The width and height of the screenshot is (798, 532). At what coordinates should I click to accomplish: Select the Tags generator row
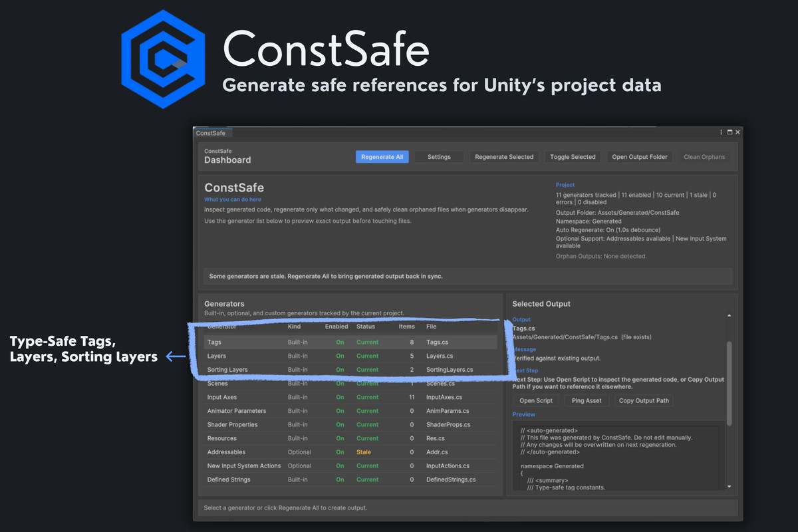coord(350,342)
